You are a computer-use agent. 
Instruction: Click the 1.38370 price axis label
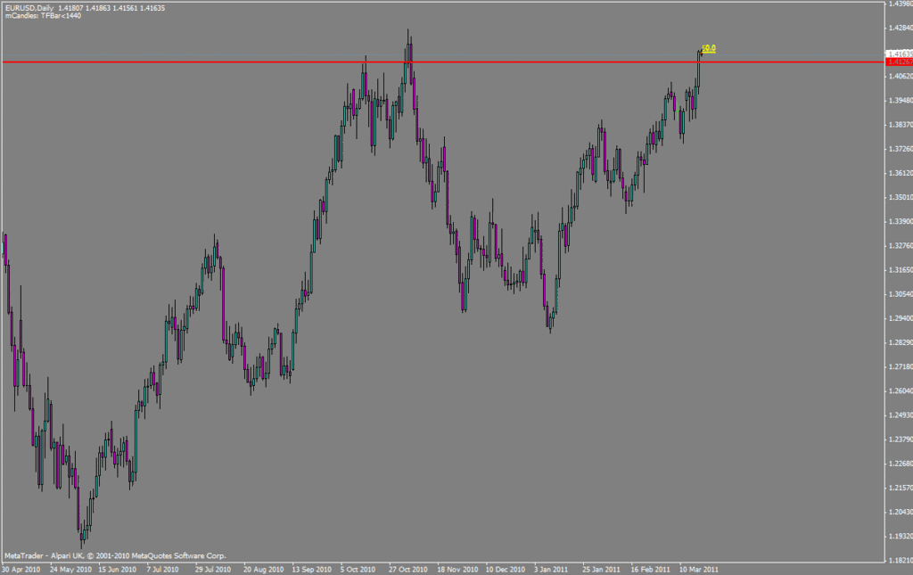[901, 125]
